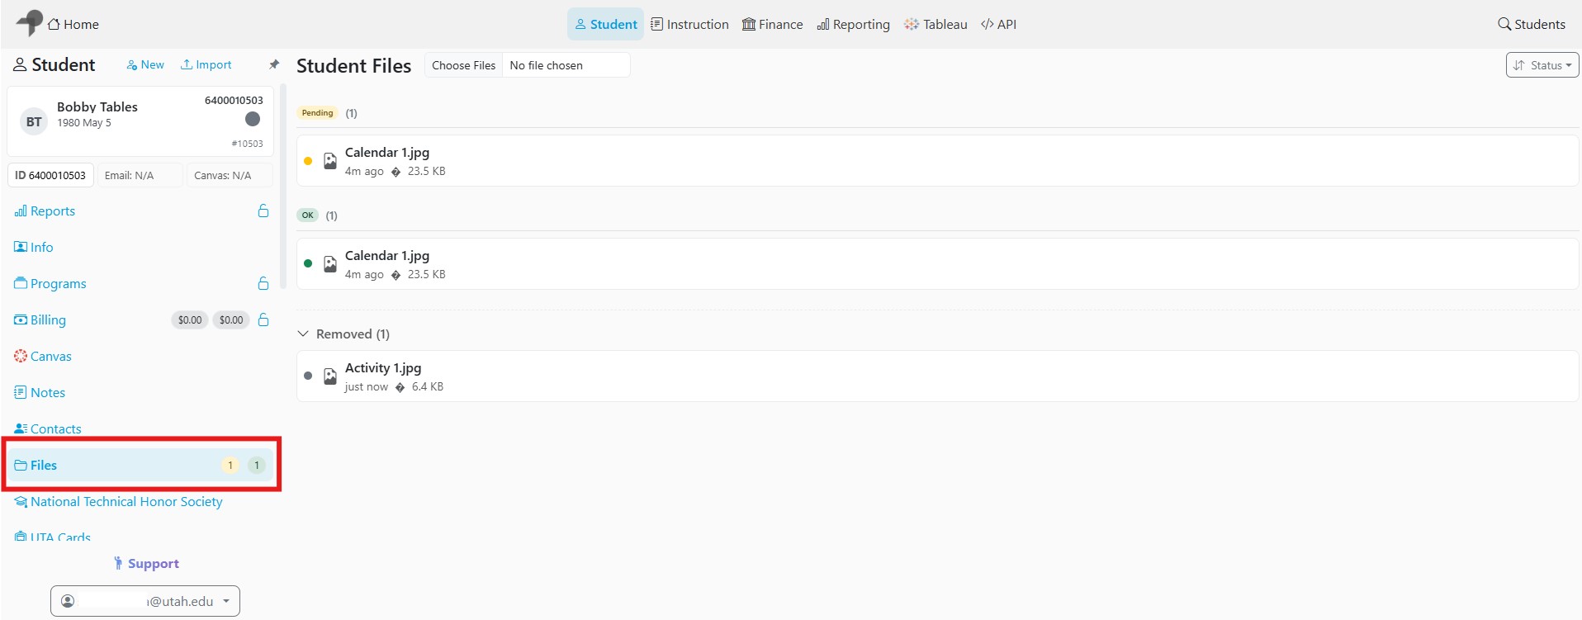Open the National Technical Honor Society link
Screen dimensions: 1582x620
(x=119, y=502)
